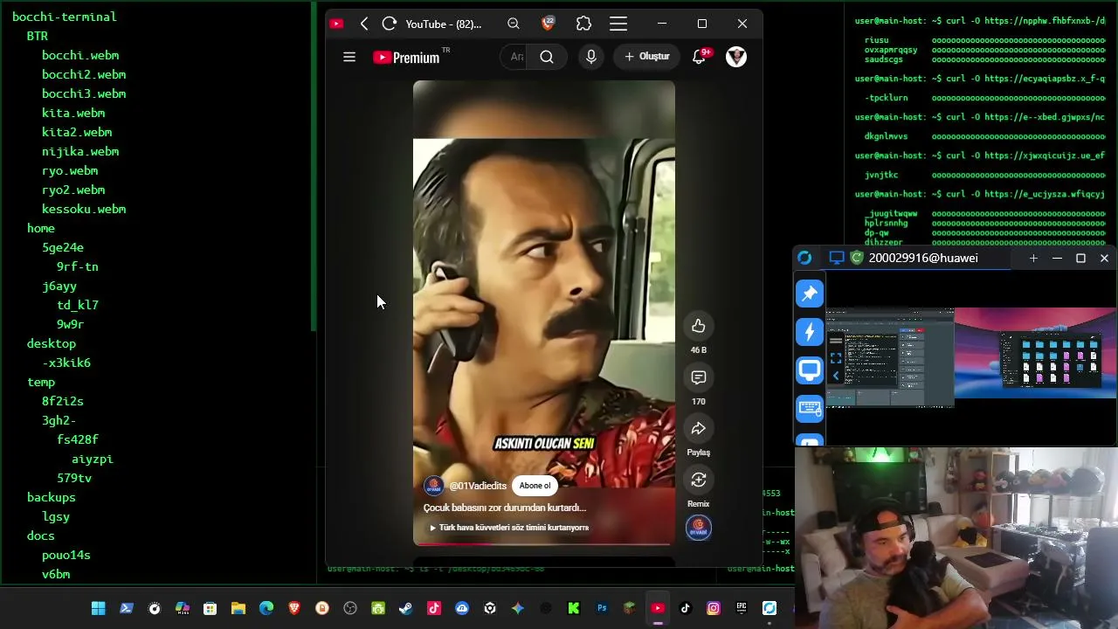Click the YouTube search magnifier button
1118x629 pixels.
click(547, 57)
